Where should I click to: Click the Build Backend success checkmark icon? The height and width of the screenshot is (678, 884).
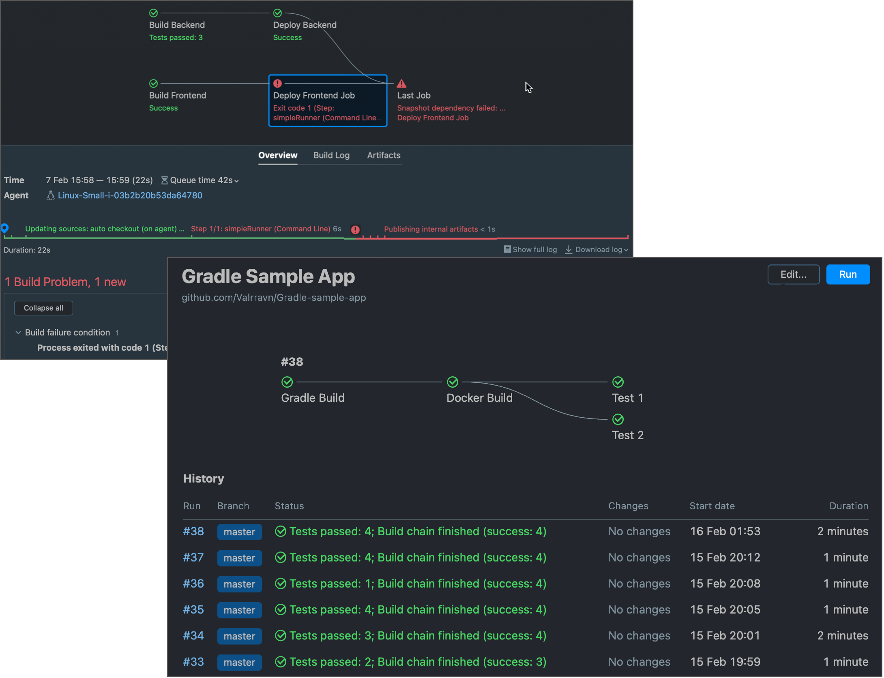tap(153, 13)
